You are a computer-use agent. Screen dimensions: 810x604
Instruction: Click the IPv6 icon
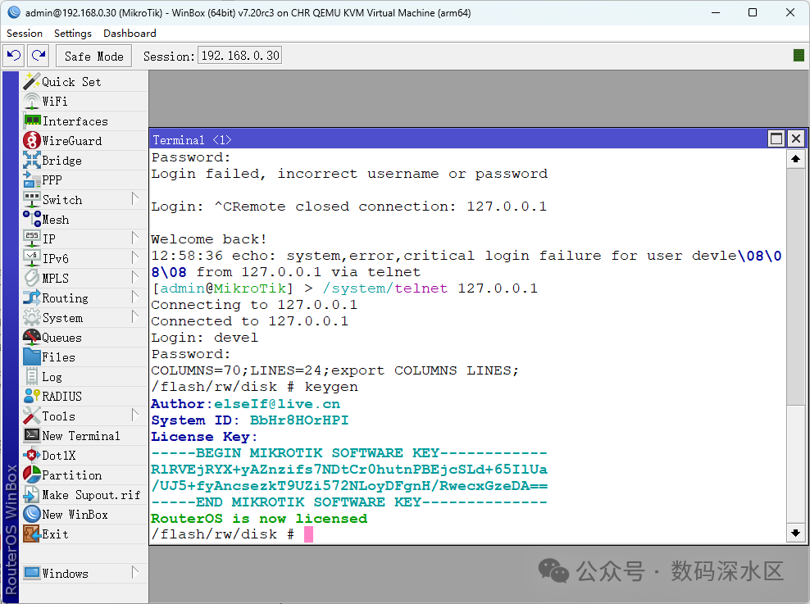31,258
